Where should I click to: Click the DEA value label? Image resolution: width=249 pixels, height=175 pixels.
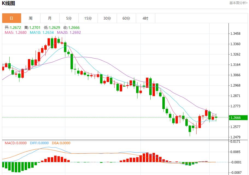click(60, 143)
